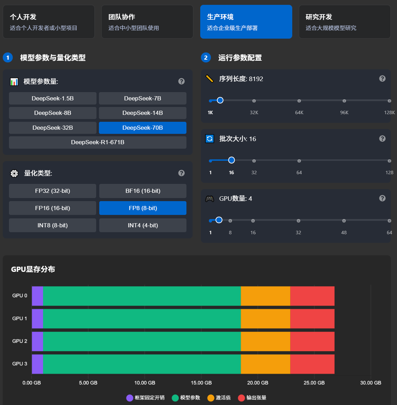Click the 批次大小: 16 label
The image size is (397, 405).
tap(237, 139)
